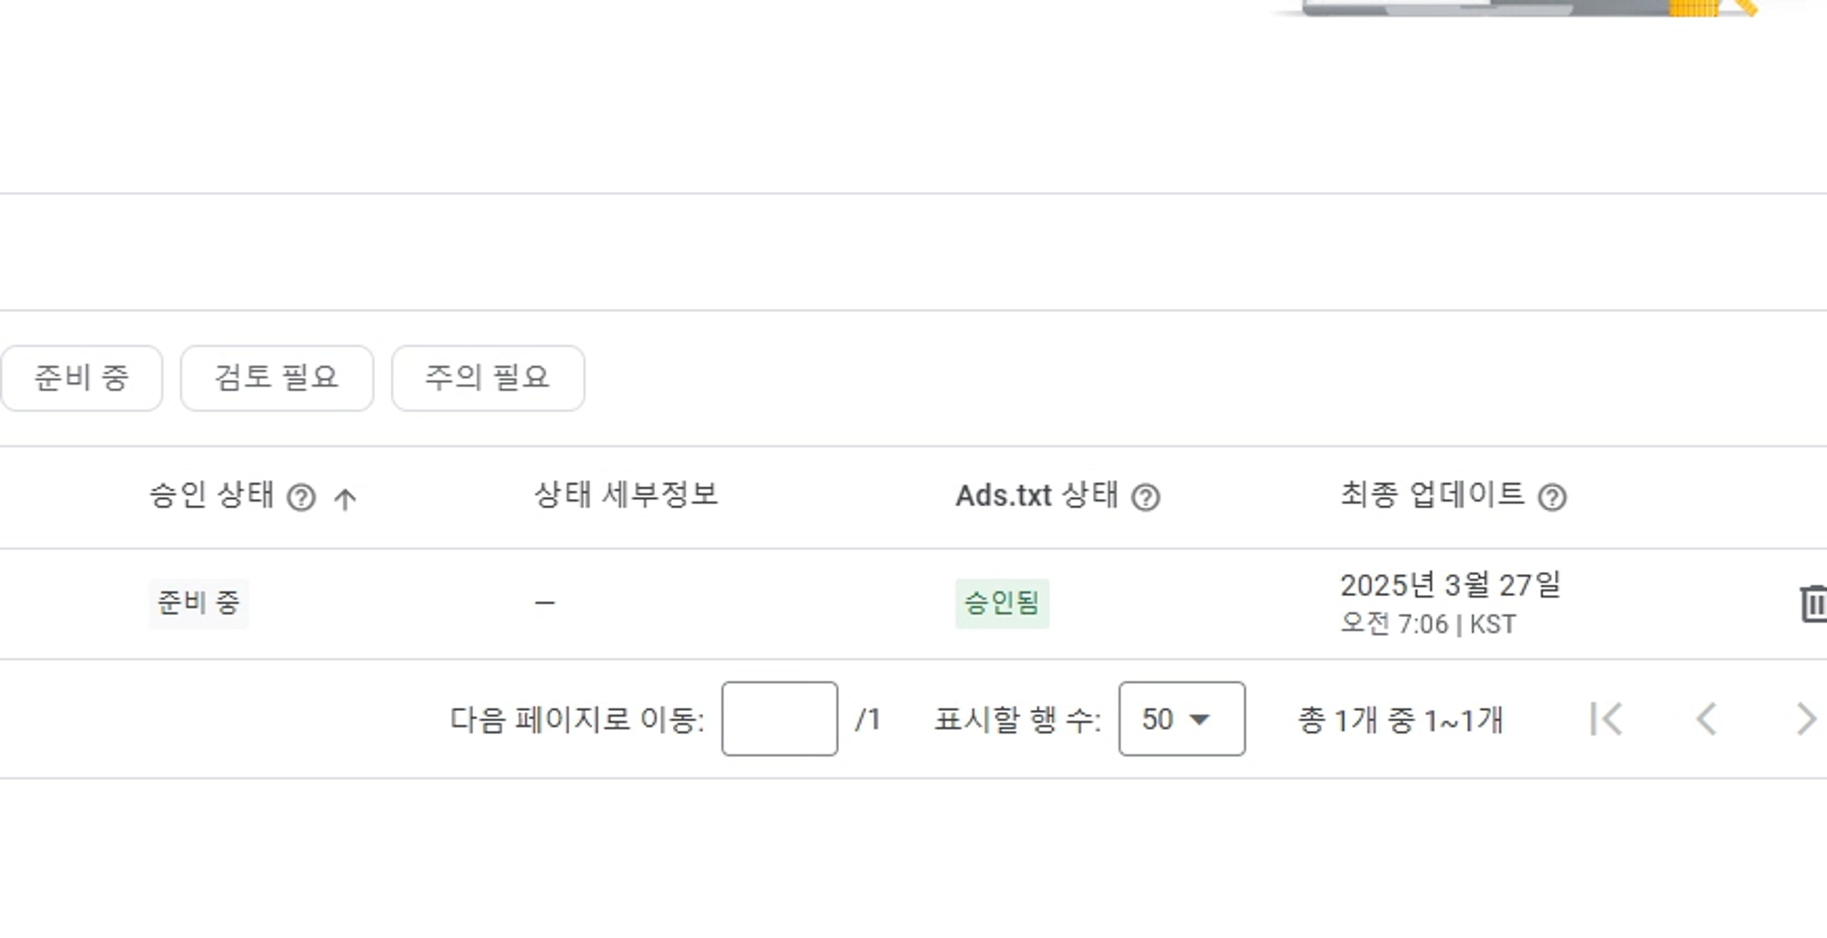Select the 검토 필요 filter chip

276,377
